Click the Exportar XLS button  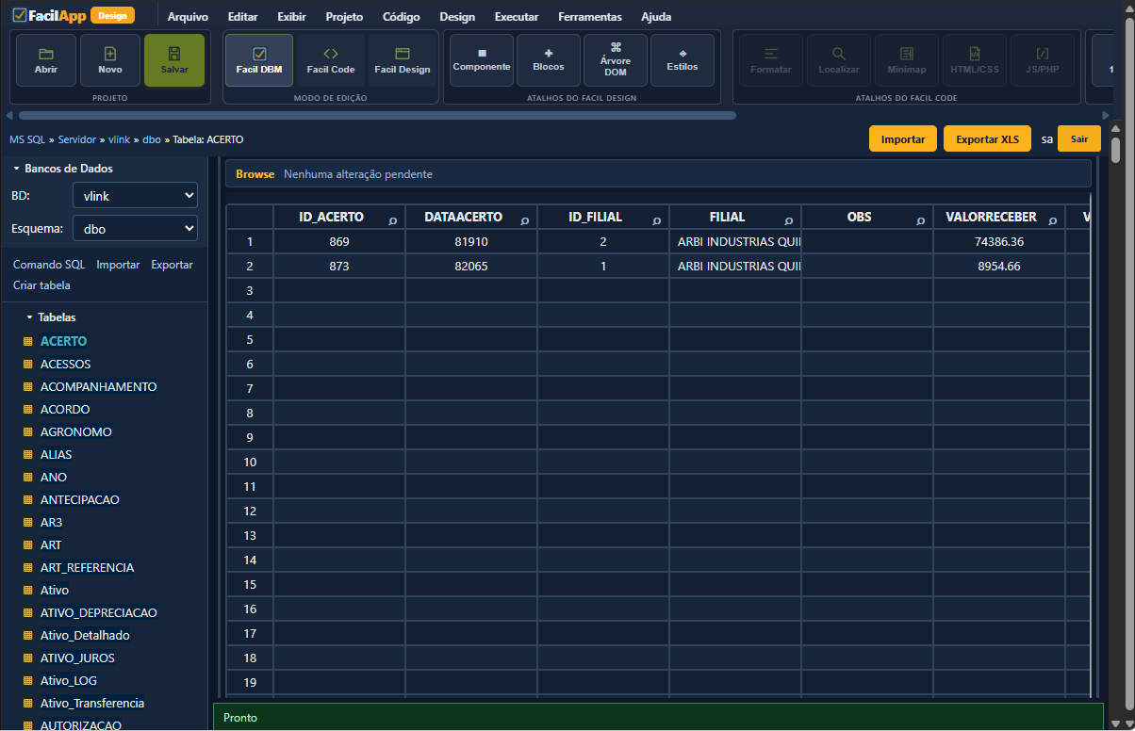click(x=988, y=138)
